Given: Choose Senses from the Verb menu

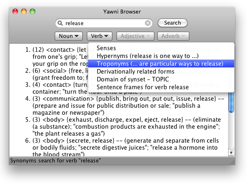Looking at the screenshot, I should pyautogui.click(x=161, y=48).
